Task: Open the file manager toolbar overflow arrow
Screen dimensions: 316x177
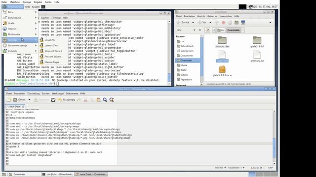Action: pos(270,23)
